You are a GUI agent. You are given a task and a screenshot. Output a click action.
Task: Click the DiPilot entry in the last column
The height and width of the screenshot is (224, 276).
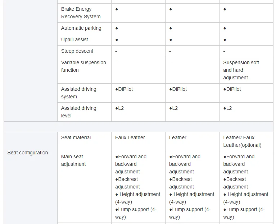[232, 89]
